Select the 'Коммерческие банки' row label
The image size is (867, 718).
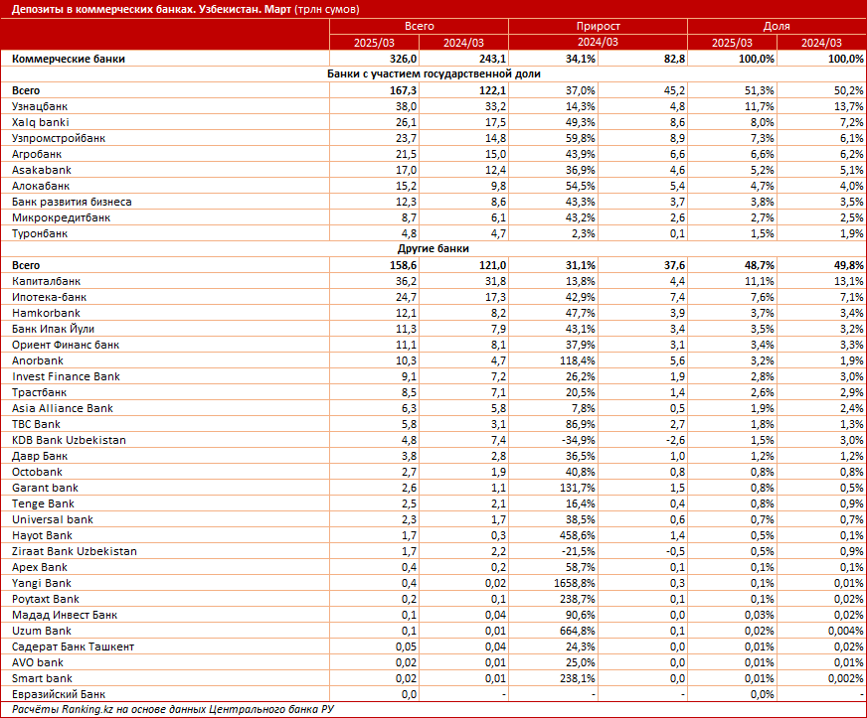point(69,59)
